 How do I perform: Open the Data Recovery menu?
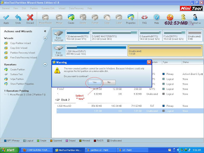[76, 8]
